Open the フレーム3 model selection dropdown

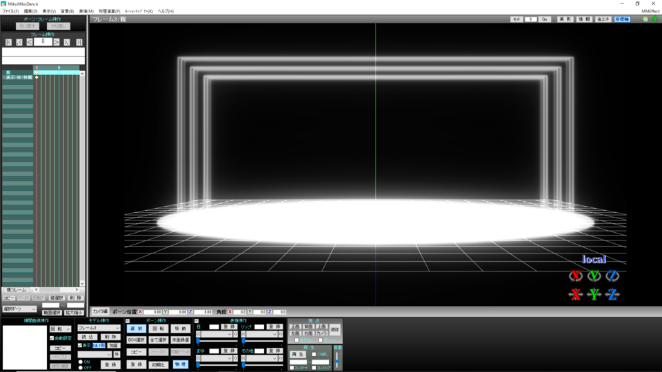point(99,328)
